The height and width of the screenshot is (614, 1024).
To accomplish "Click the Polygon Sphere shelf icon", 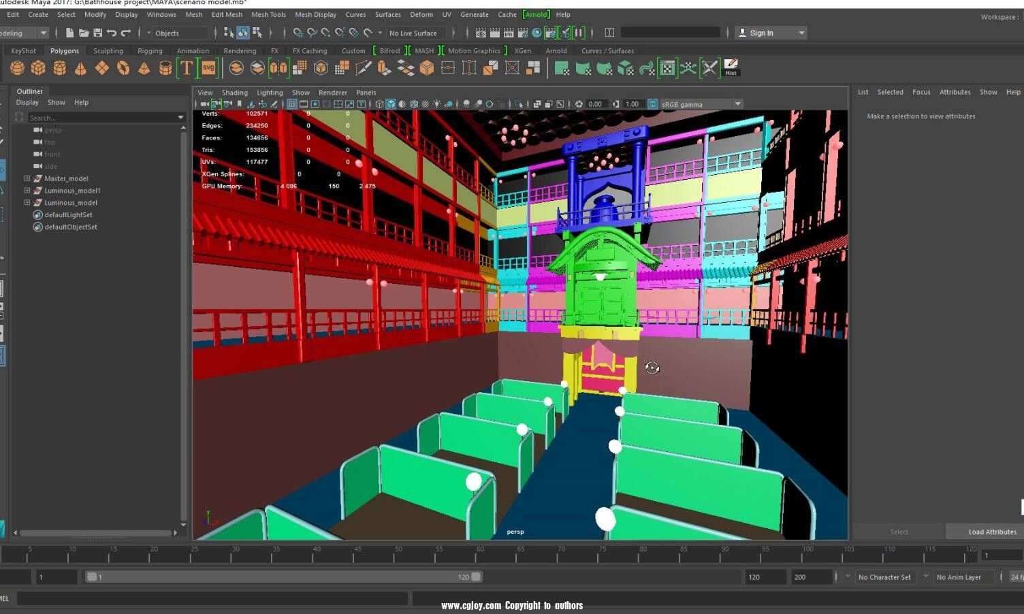I will tap(17, 67).
